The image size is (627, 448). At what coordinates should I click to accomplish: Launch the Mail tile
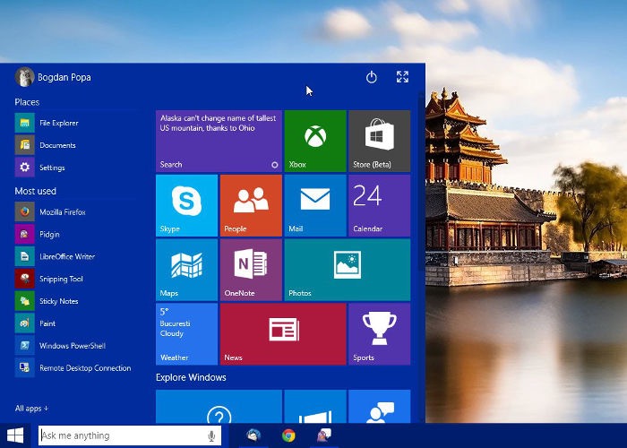(x=314, y=205)
